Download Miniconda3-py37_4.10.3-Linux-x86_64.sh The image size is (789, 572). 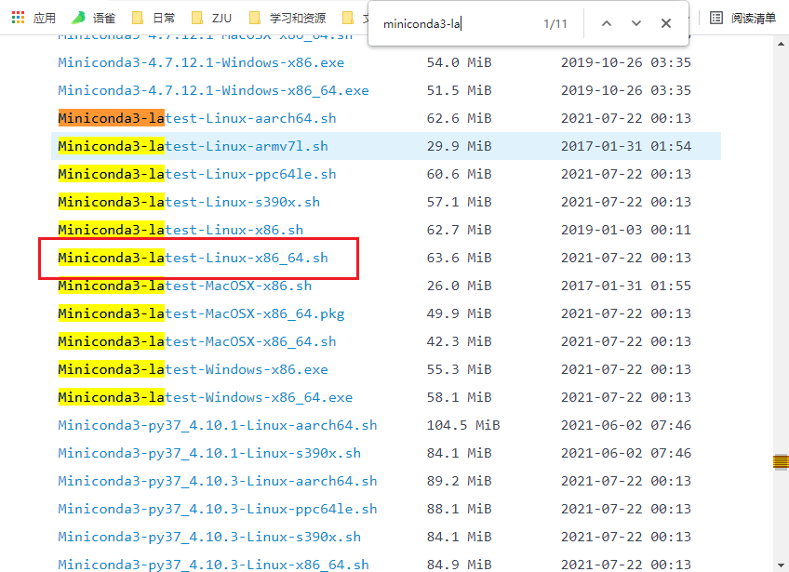click(213, 565)
